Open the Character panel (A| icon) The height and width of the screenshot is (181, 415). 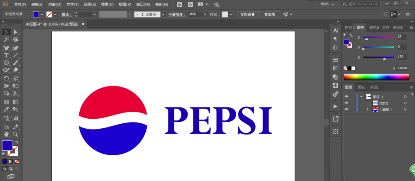335,30
